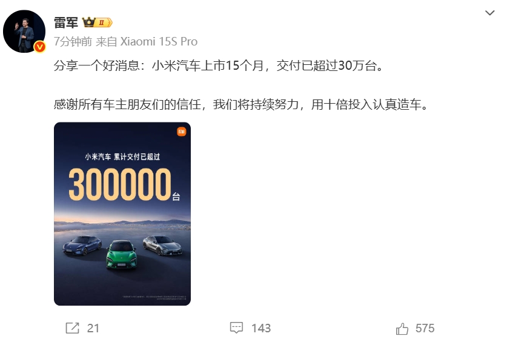This screenshot has height=342, width=507.
Task: Open the 300000 delivery poster image
Action: point(122,214)
